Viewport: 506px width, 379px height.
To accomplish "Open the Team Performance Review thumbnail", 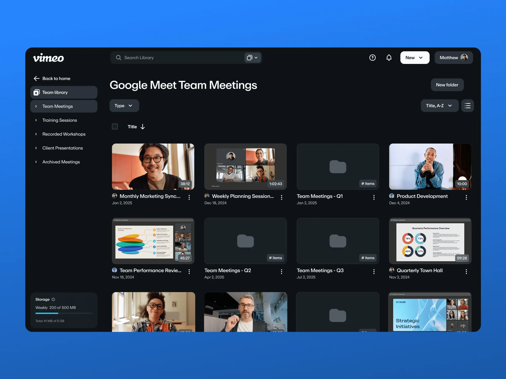I will click(x=153, y=241).
